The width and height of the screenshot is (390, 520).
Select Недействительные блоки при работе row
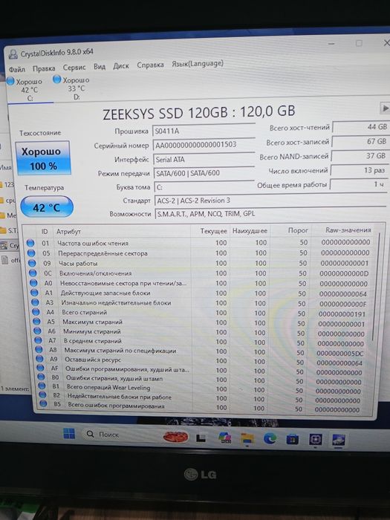[x=201, y=397]
